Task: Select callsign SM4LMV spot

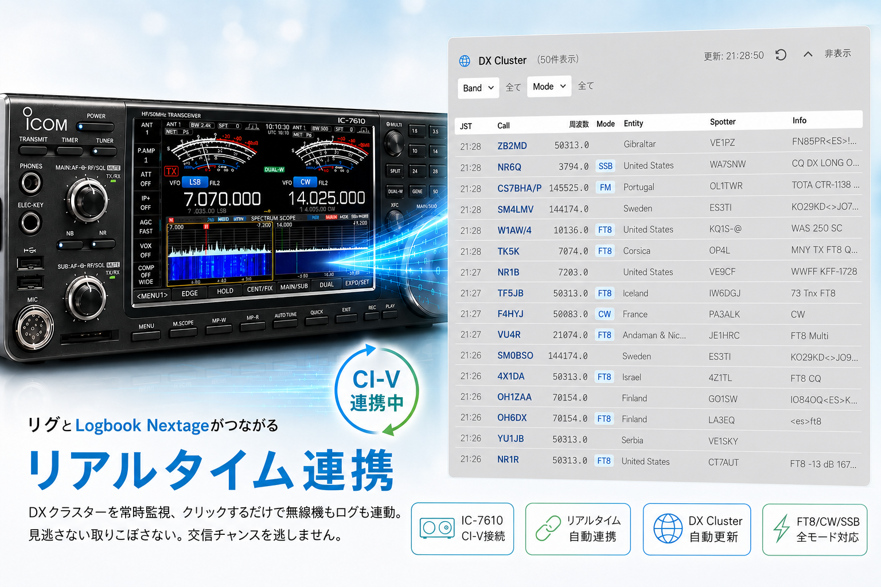Action: click(515, 209)
